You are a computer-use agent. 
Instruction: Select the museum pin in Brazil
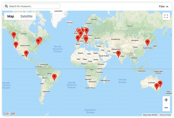click(54, 78)
